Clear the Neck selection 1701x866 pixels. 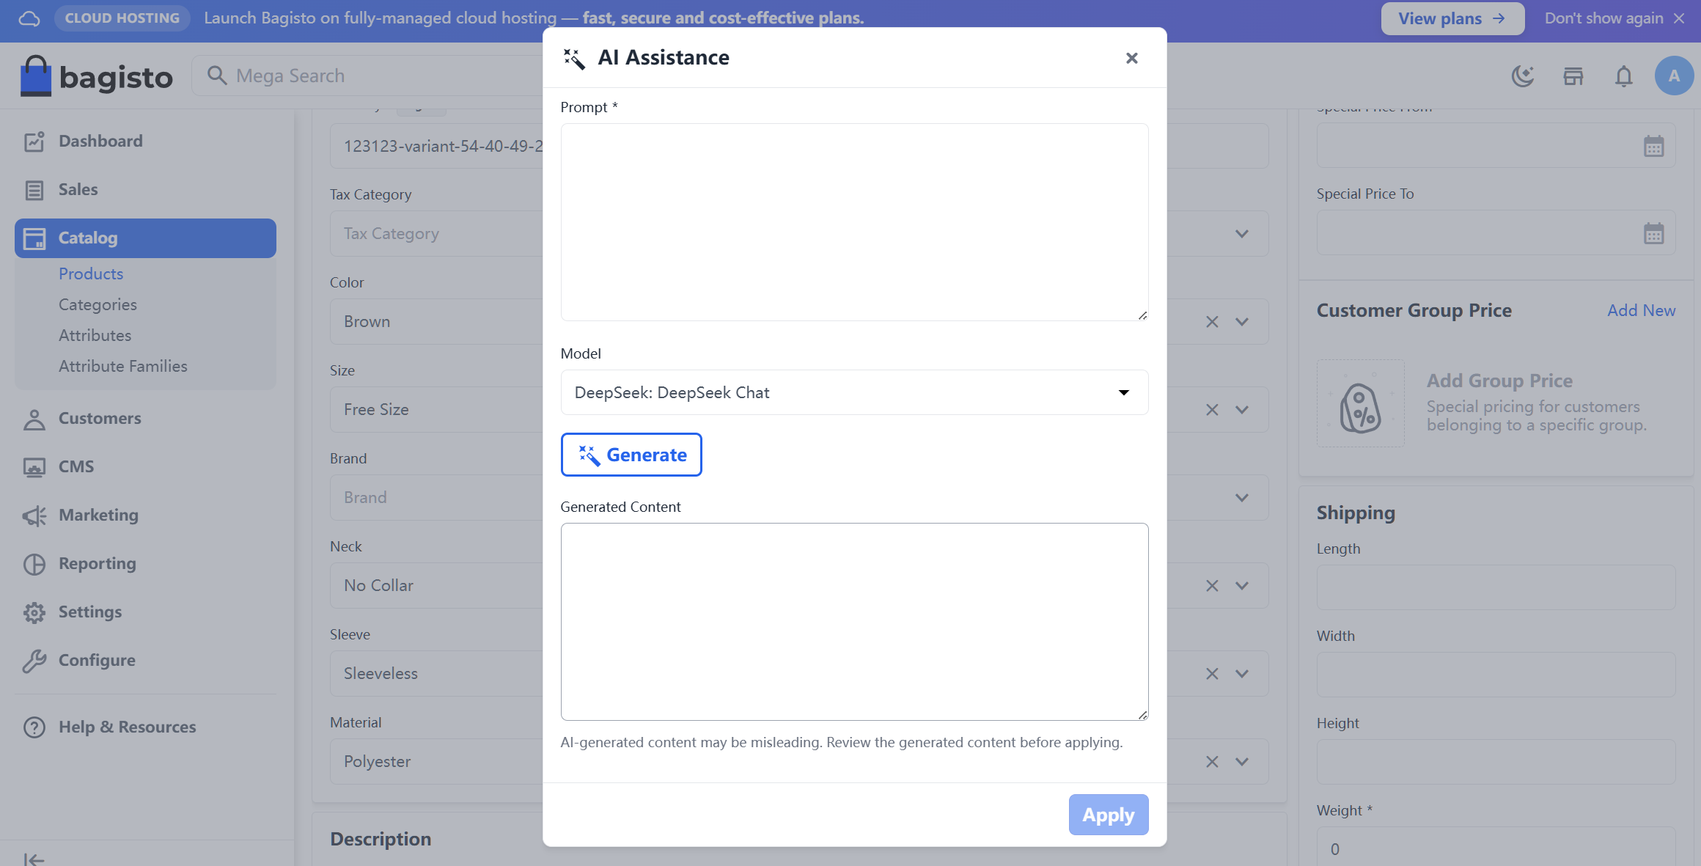pos(1212,586)
